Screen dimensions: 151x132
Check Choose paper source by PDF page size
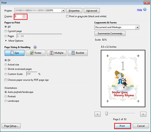[6, 80]
